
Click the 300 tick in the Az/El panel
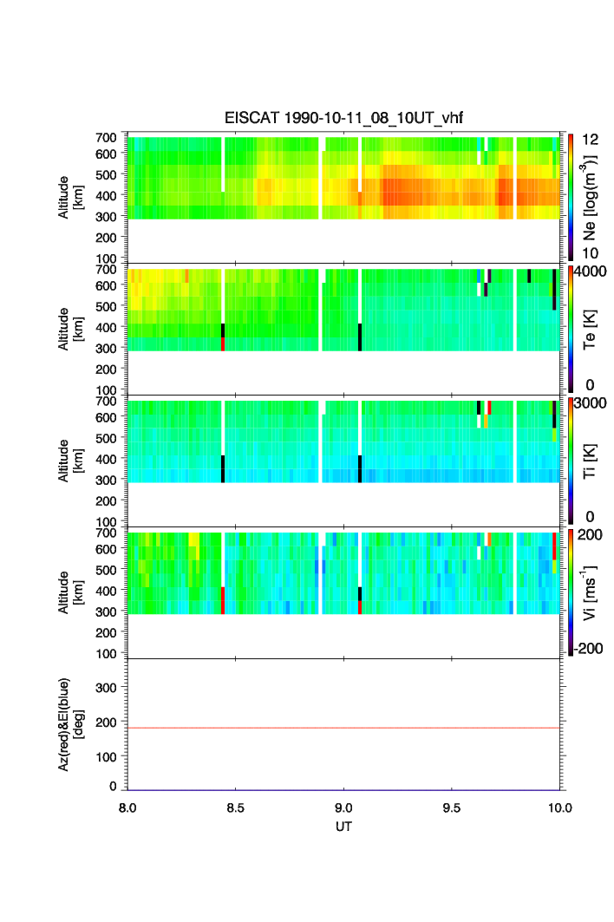106,688
